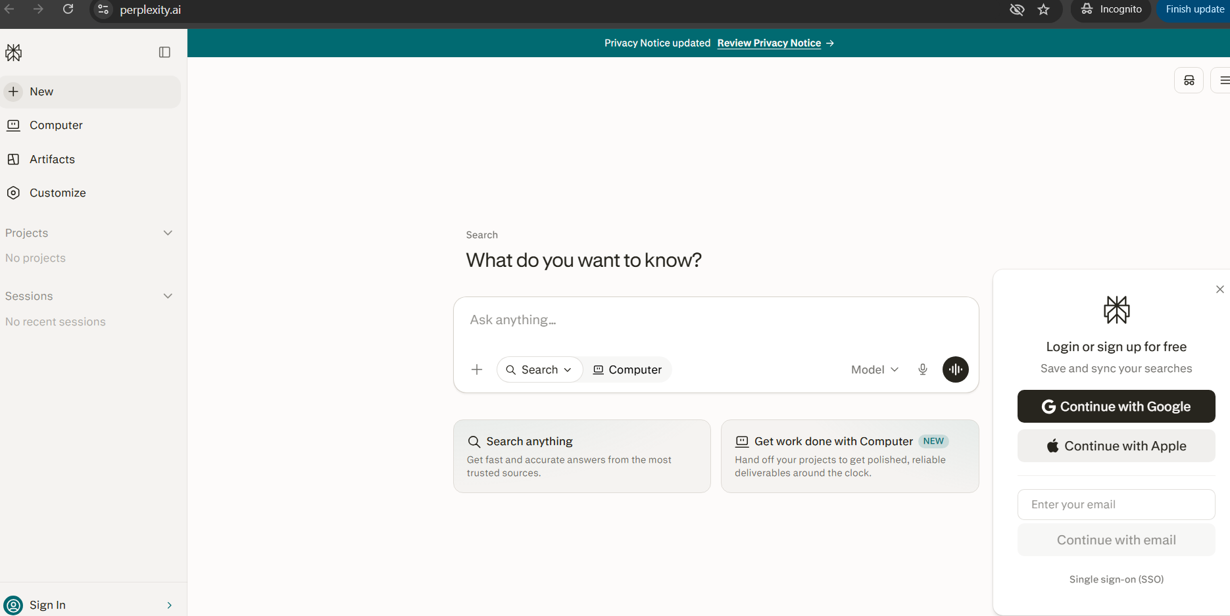Viewport: 1230px width, 616px height.
Task: Click Continue with Google
Action: 1116,406
